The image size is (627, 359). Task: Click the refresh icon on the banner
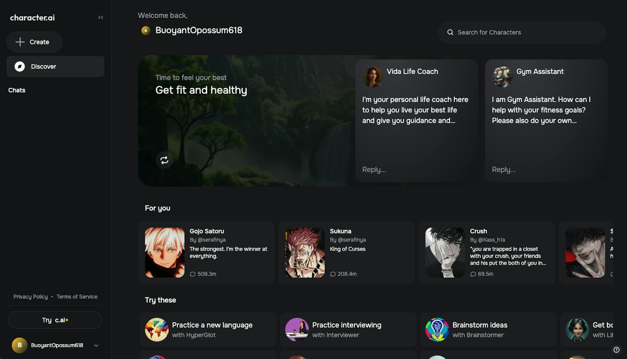164,160
